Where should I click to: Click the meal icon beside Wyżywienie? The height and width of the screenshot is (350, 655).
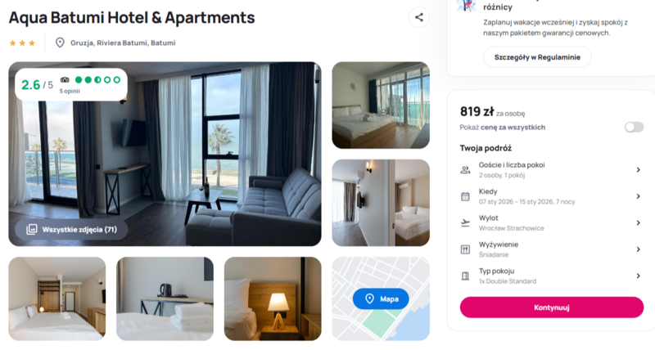coord(465,249)
